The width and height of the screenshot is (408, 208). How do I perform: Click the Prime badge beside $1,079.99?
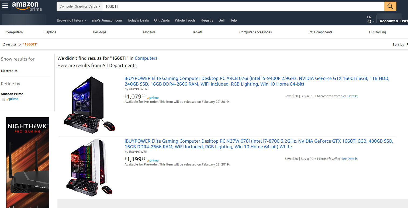(153, 98)
